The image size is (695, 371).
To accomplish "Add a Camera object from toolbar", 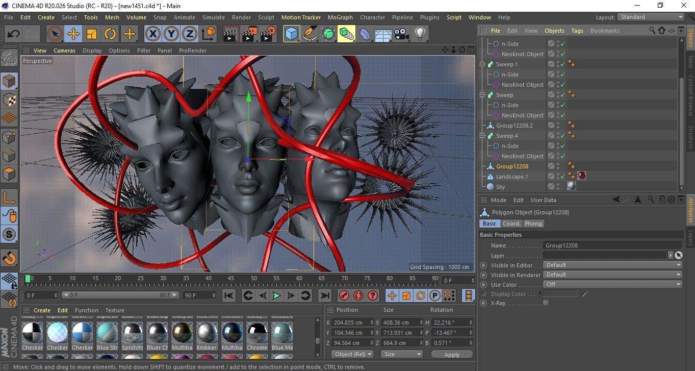I will [x=402, y=34].
